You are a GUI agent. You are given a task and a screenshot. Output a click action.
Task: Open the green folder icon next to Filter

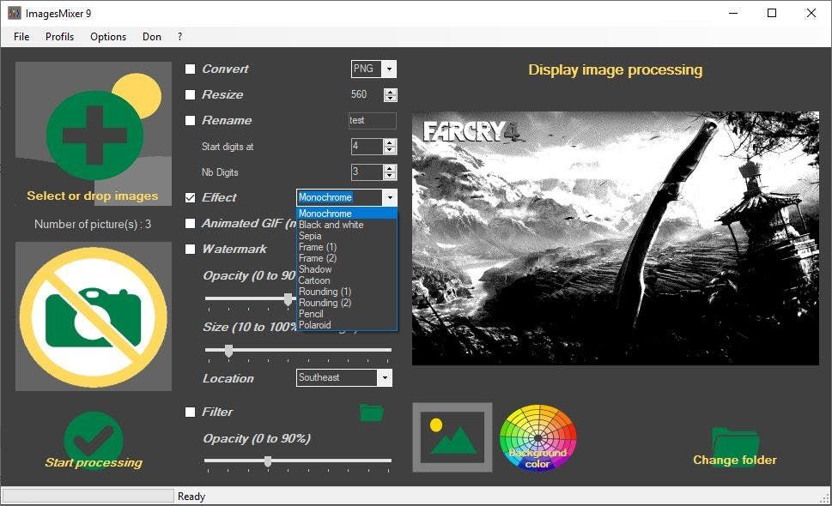[x=372, y=413]
